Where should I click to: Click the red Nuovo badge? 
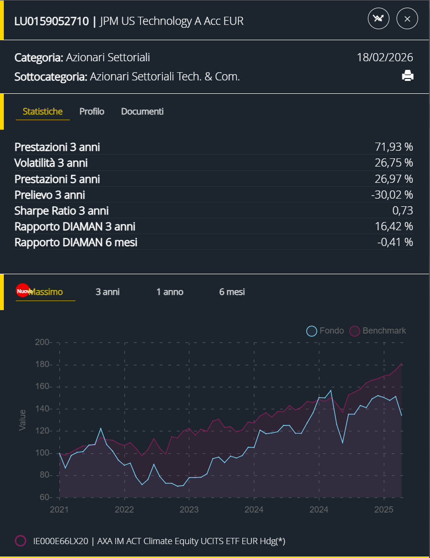coord(22,291)
